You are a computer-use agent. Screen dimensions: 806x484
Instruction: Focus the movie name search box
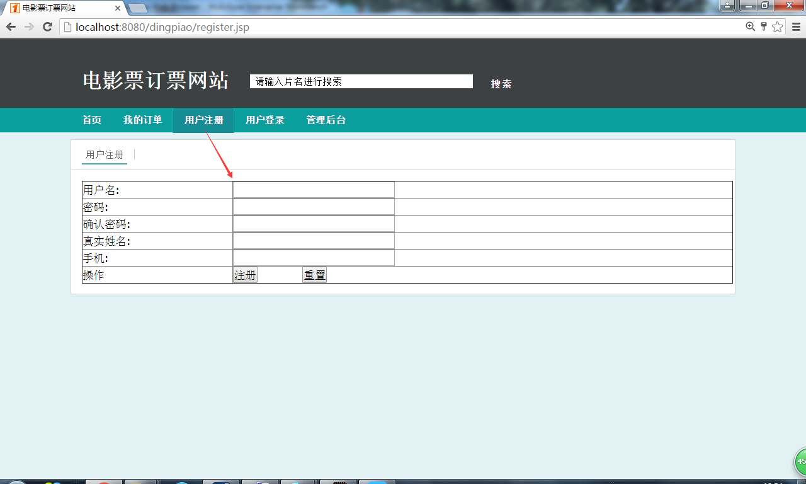361,81
